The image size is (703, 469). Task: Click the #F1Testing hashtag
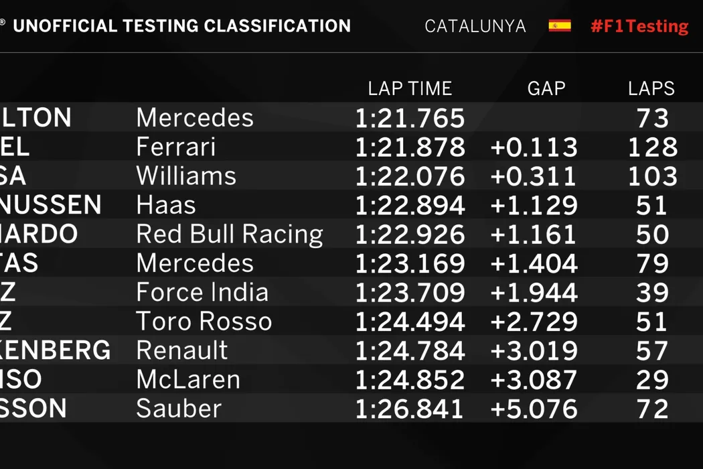tap(639, 26)
